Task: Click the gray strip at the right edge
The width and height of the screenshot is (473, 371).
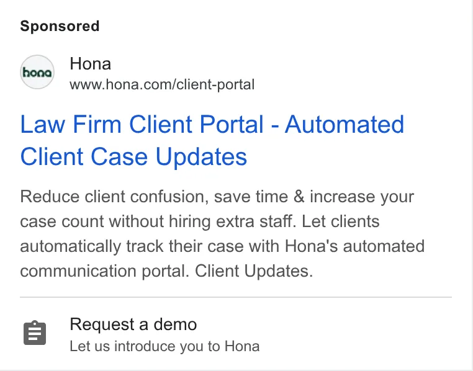Action: [471, 185]
